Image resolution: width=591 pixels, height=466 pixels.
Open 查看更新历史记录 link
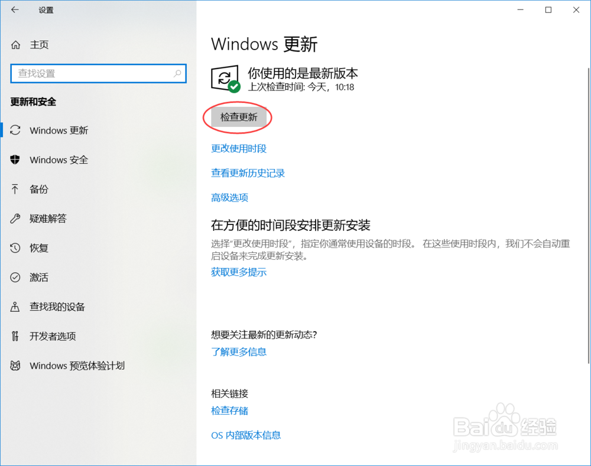pos(248,173)
